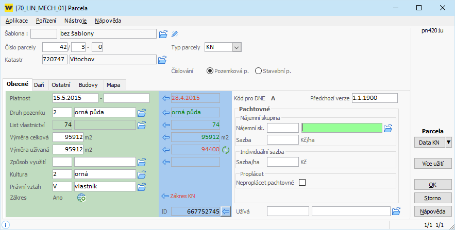The height and width of the screenshot is (230, 455).
Task: Switch to the Daň tab
Action: (39, 85)
